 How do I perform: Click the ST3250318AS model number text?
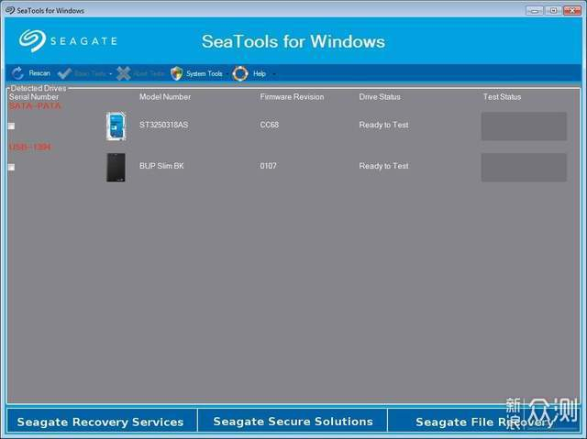click(x=163, y=125)
